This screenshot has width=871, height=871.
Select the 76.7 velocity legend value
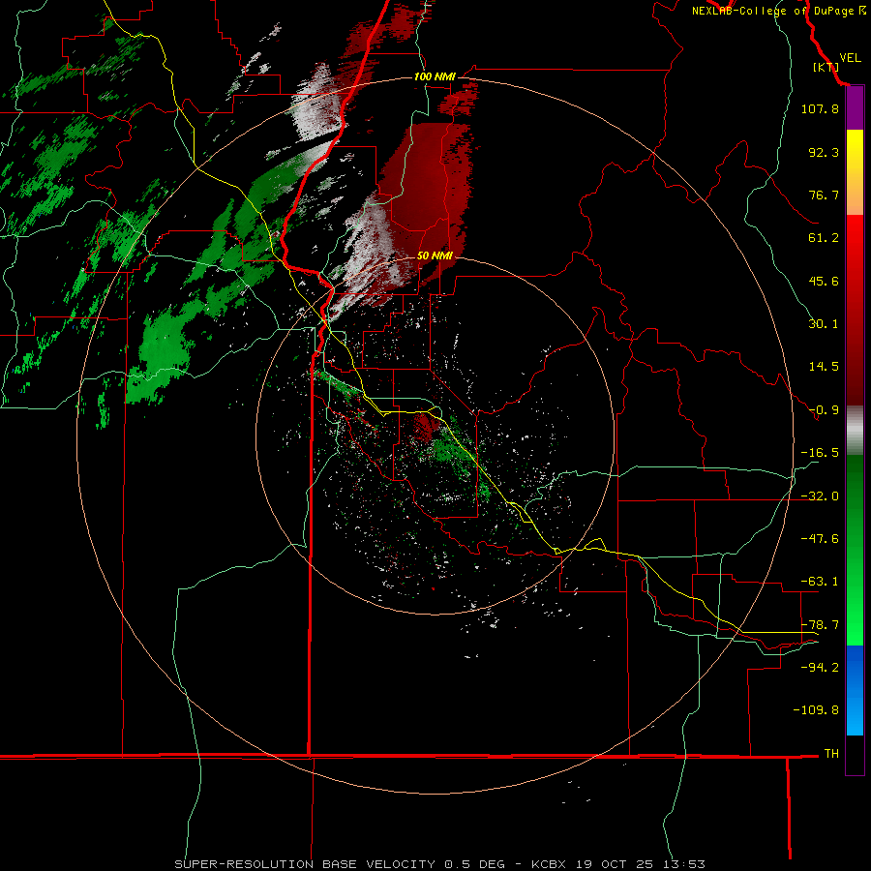point(824,195)
